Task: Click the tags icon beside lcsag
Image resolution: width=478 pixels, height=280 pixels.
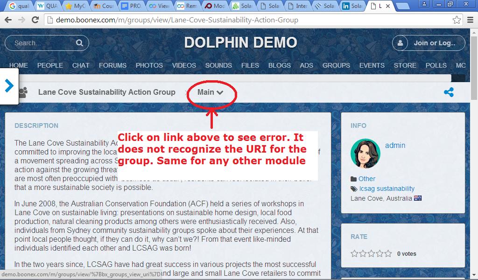Action: 354,189
